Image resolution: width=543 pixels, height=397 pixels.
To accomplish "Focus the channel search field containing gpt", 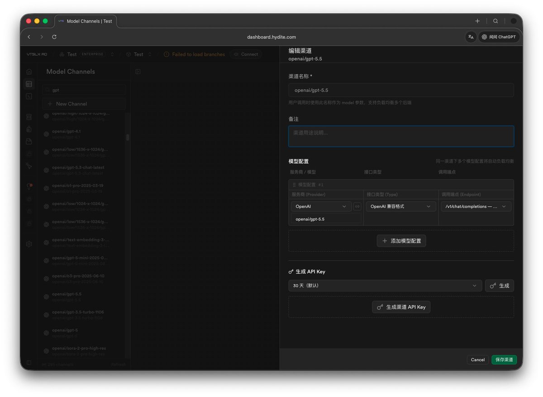I will pyautogui.click(x=84, y=90).
